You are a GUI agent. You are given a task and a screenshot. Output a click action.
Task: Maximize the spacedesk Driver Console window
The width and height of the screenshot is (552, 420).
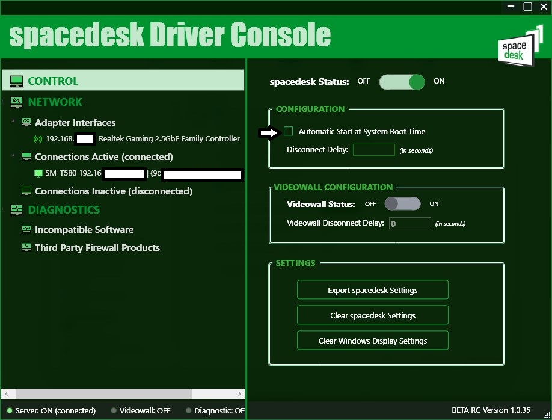click(528, 7)
